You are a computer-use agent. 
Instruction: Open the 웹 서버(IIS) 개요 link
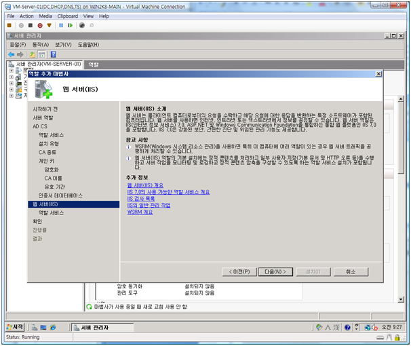145,185
